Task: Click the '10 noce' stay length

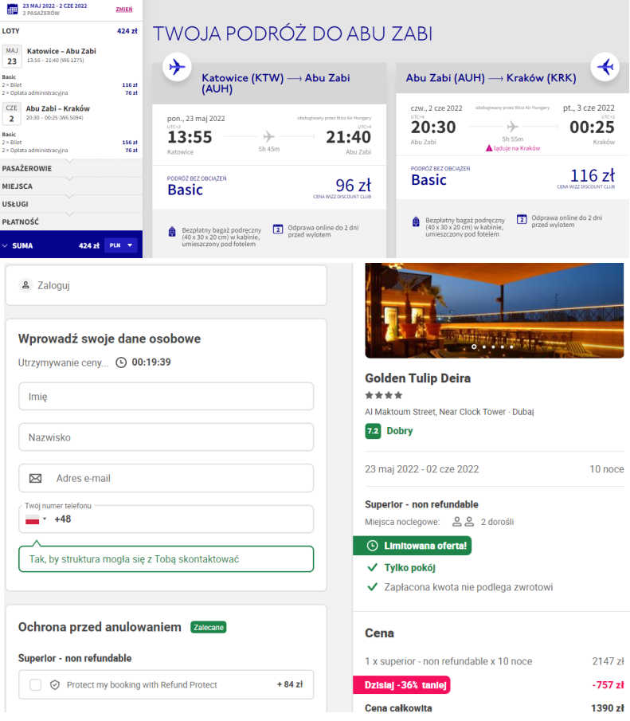Action: [607, 469]
